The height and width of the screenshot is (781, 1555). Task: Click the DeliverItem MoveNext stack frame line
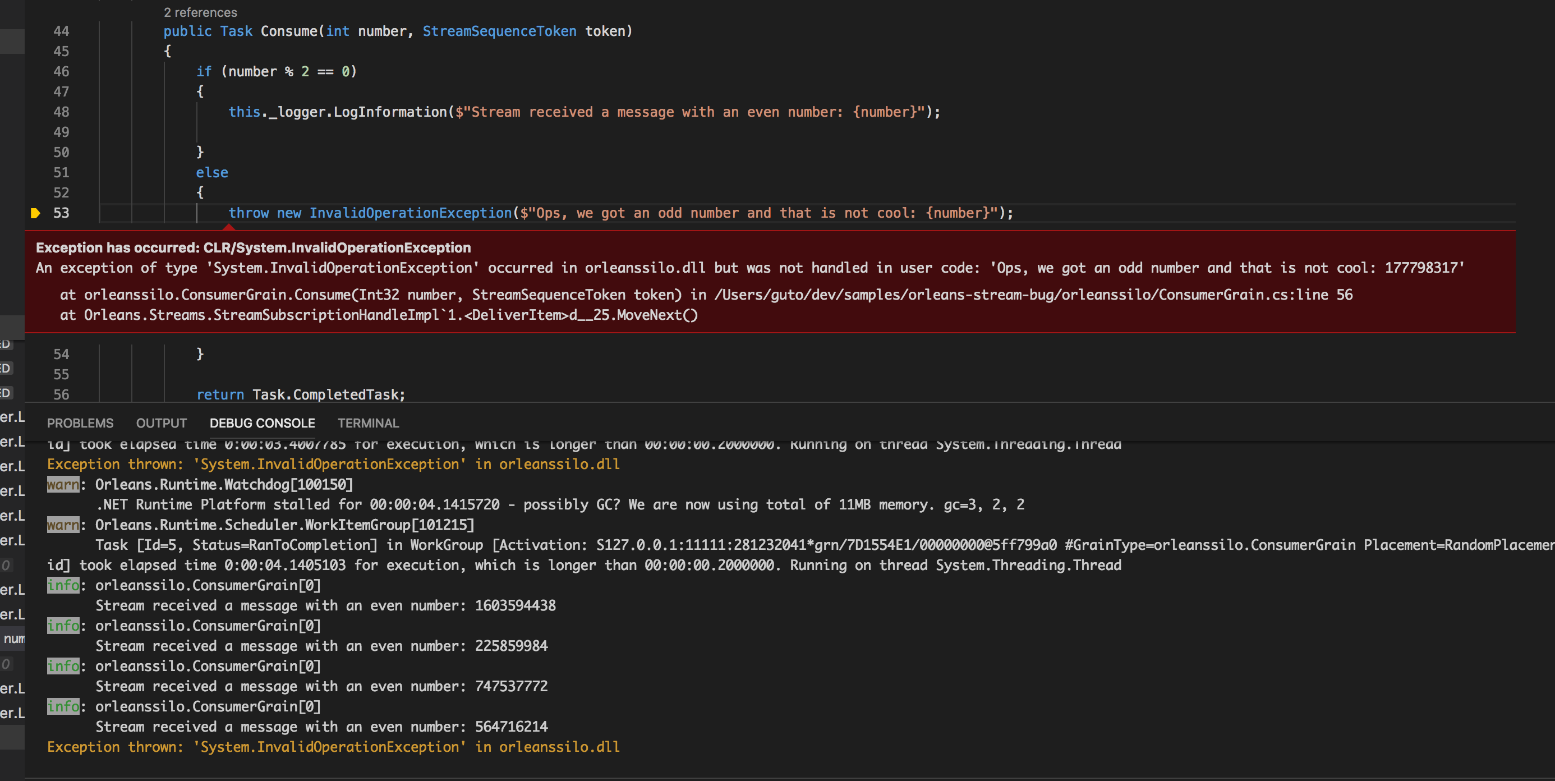click(x=379, y=315)
